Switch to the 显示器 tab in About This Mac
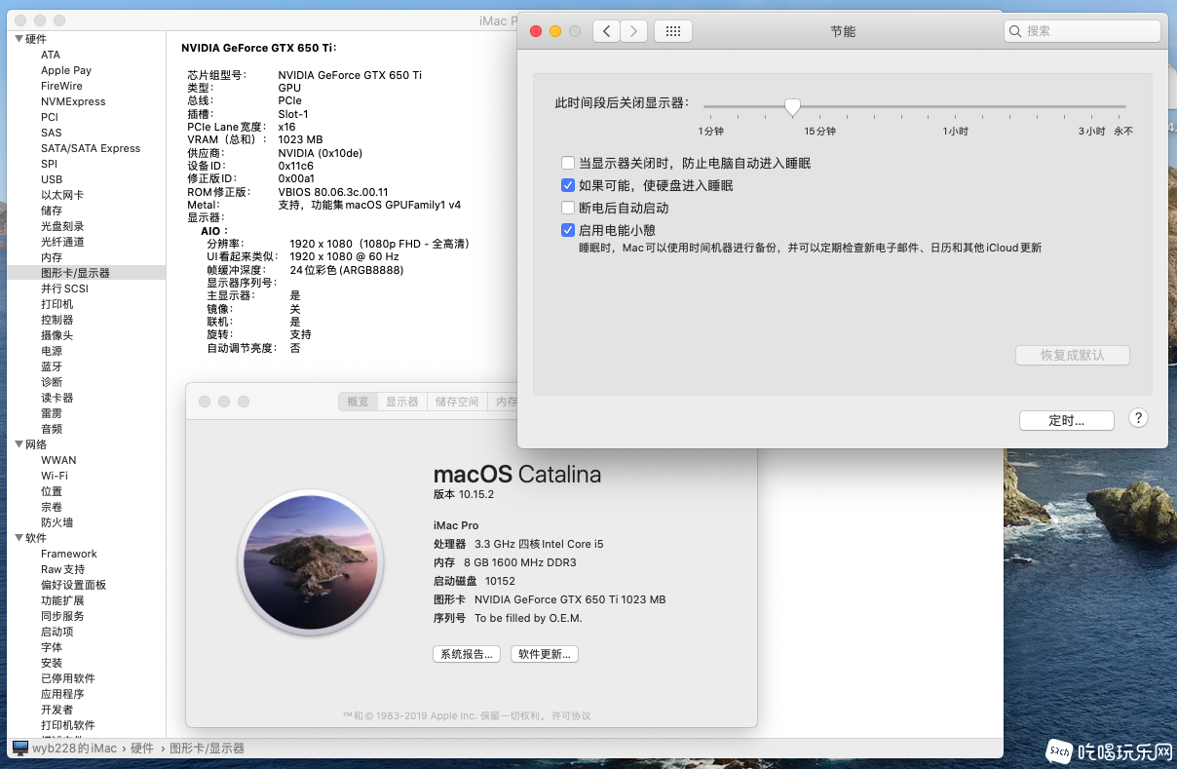Viewport: 1177px width, 769px height. tap(401, 402)
